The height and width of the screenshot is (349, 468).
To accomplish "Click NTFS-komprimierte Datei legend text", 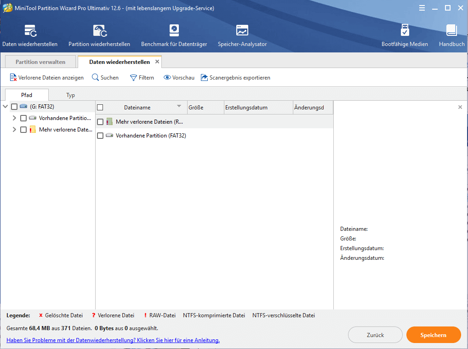I will pos(214,315).
